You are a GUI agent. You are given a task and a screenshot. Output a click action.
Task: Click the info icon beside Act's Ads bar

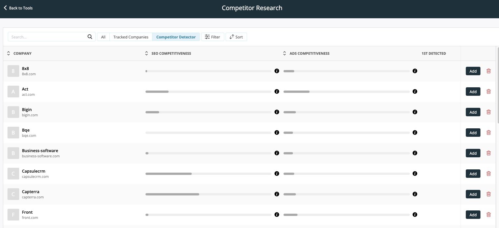point(415,92)
